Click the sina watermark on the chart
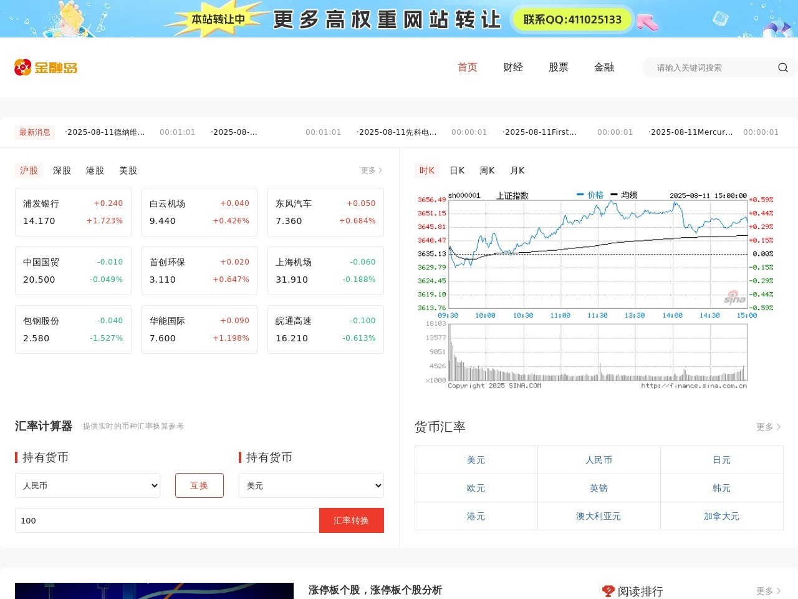This screenshot has height=599, width=798. point(734,298)
